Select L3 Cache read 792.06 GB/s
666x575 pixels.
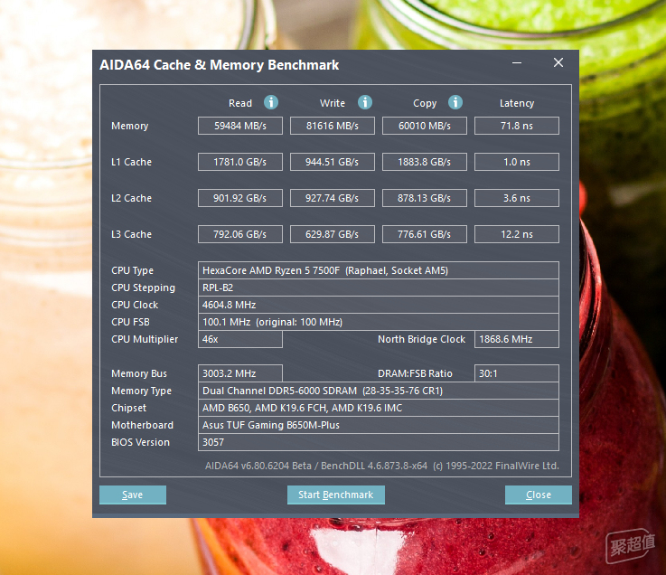point(240,234)
